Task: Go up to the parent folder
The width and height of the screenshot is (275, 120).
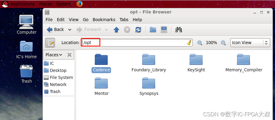Action: [x=117, y=30]
